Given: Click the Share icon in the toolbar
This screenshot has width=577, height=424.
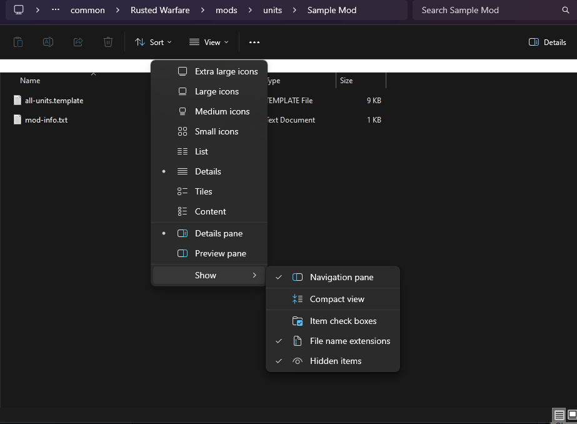Looking at the screenshot, I should 78,43.
